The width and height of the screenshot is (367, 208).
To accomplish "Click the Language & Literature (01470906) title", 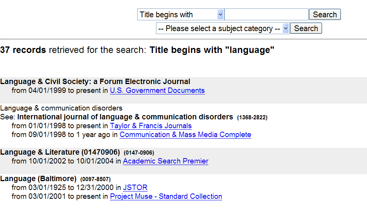I will 60,152.
